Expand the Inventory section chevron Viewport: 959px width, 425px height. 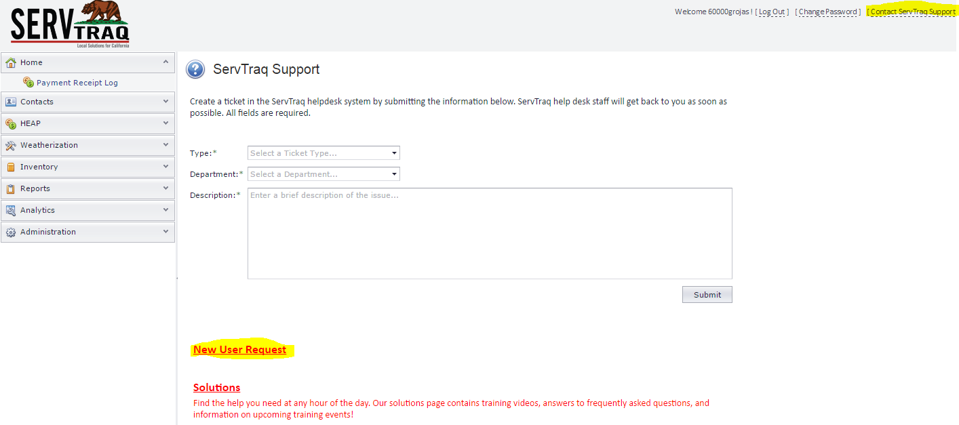pos(166,166)
